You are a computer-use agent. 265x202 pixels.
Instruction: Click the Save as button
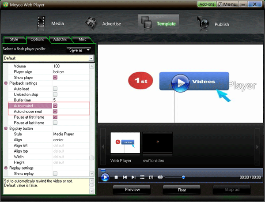[76, 50]
